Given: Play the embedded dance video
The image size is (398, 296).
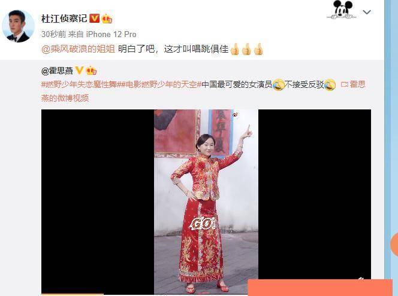Looking at the screenshot, I should click(206, 202).
